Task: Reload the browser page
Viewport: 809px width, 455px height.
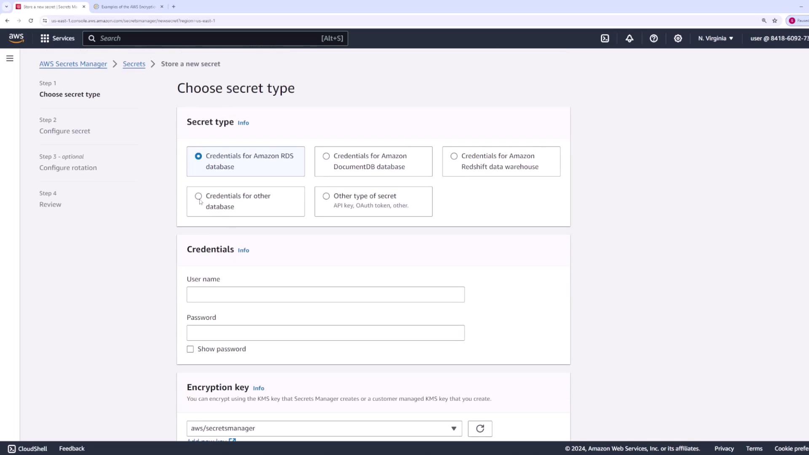Action: pyautogui.click(x=31, y=20)
